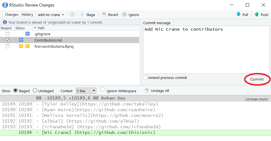Click the albGal diff line

click(x=135, y=121)
